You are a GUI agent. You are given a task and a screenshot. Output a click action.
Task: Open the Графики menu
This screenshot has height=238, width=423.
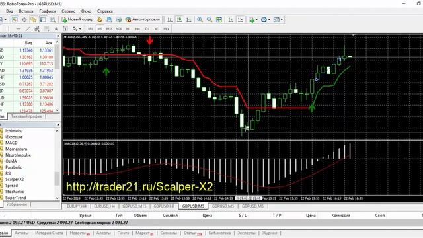point(47,11)
